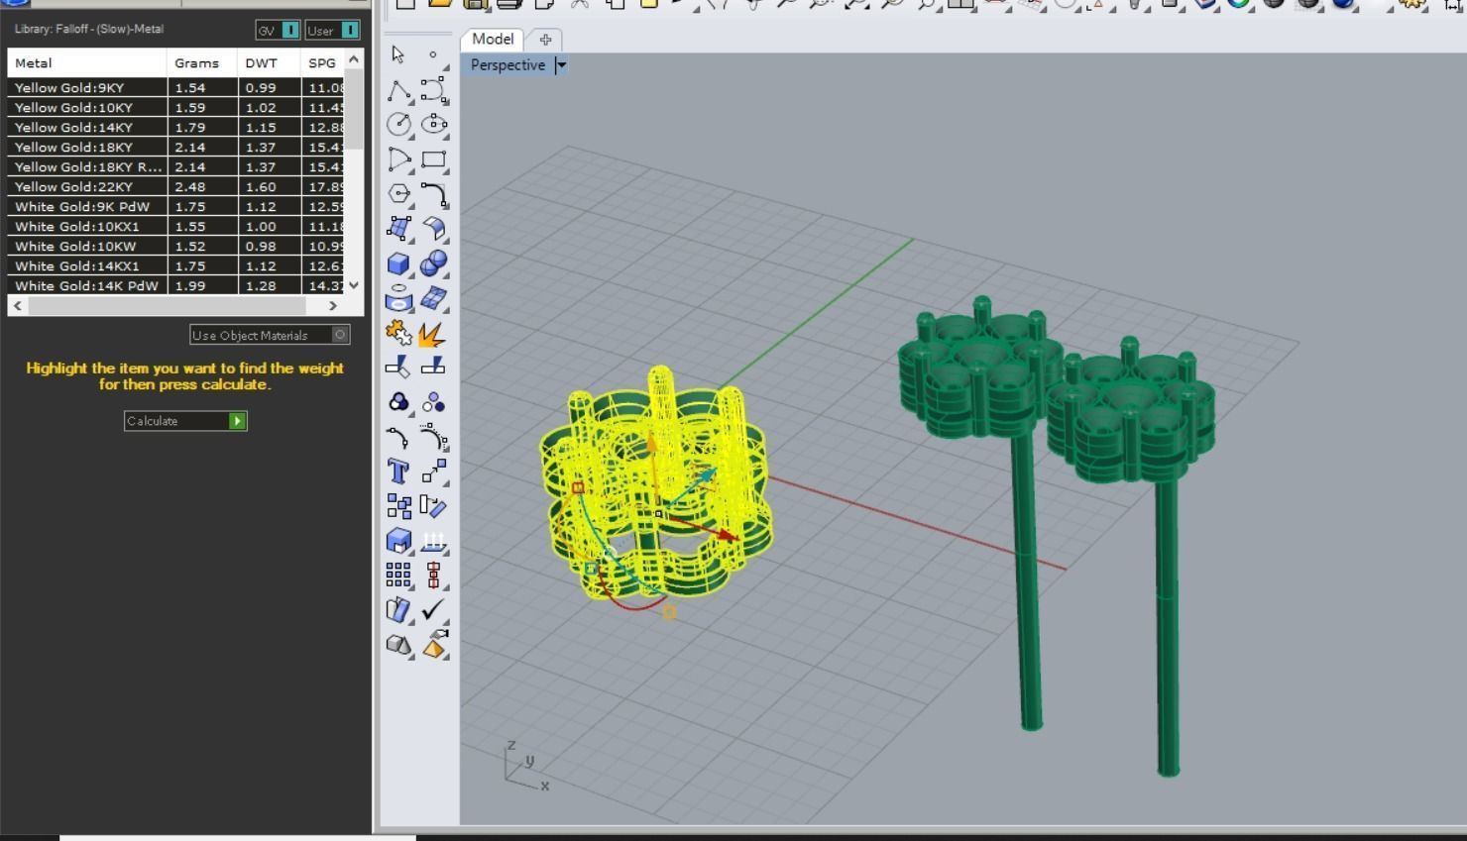Image resolution: width=1467 pixels, height=841 pixels.
Task: Select the control point Curve tool
Action: tap(433, 90)
